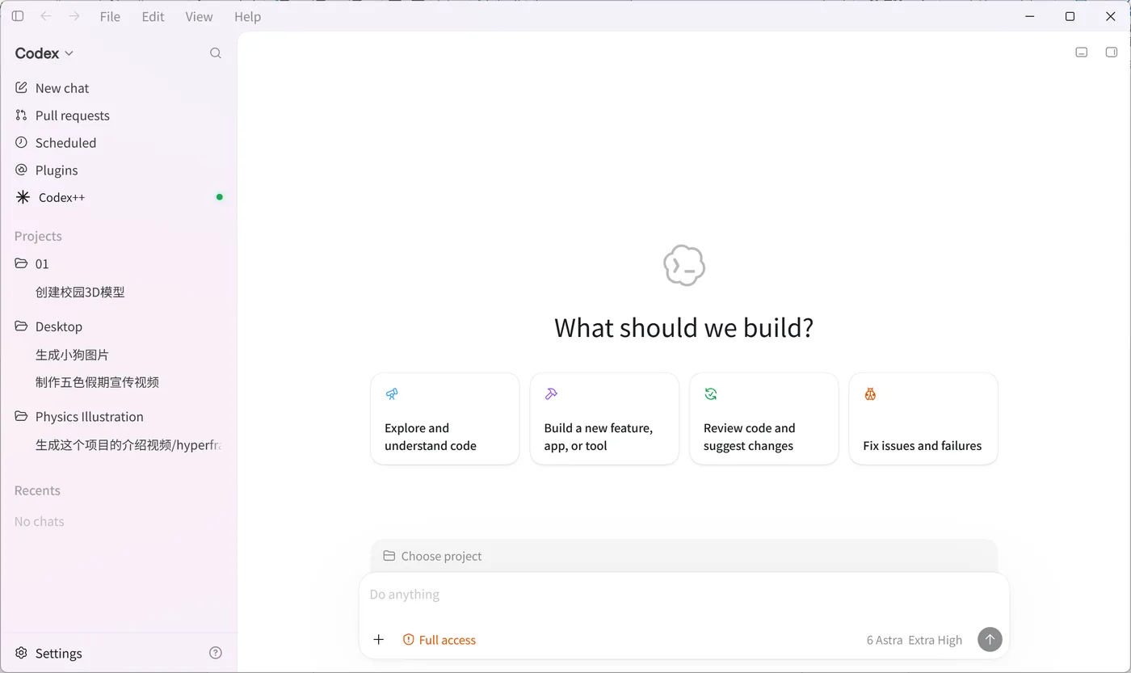The height and width of the screenshot is (673, 1131).
Task: Collapse the Desktop project folder
Action: tap(119, 326)
